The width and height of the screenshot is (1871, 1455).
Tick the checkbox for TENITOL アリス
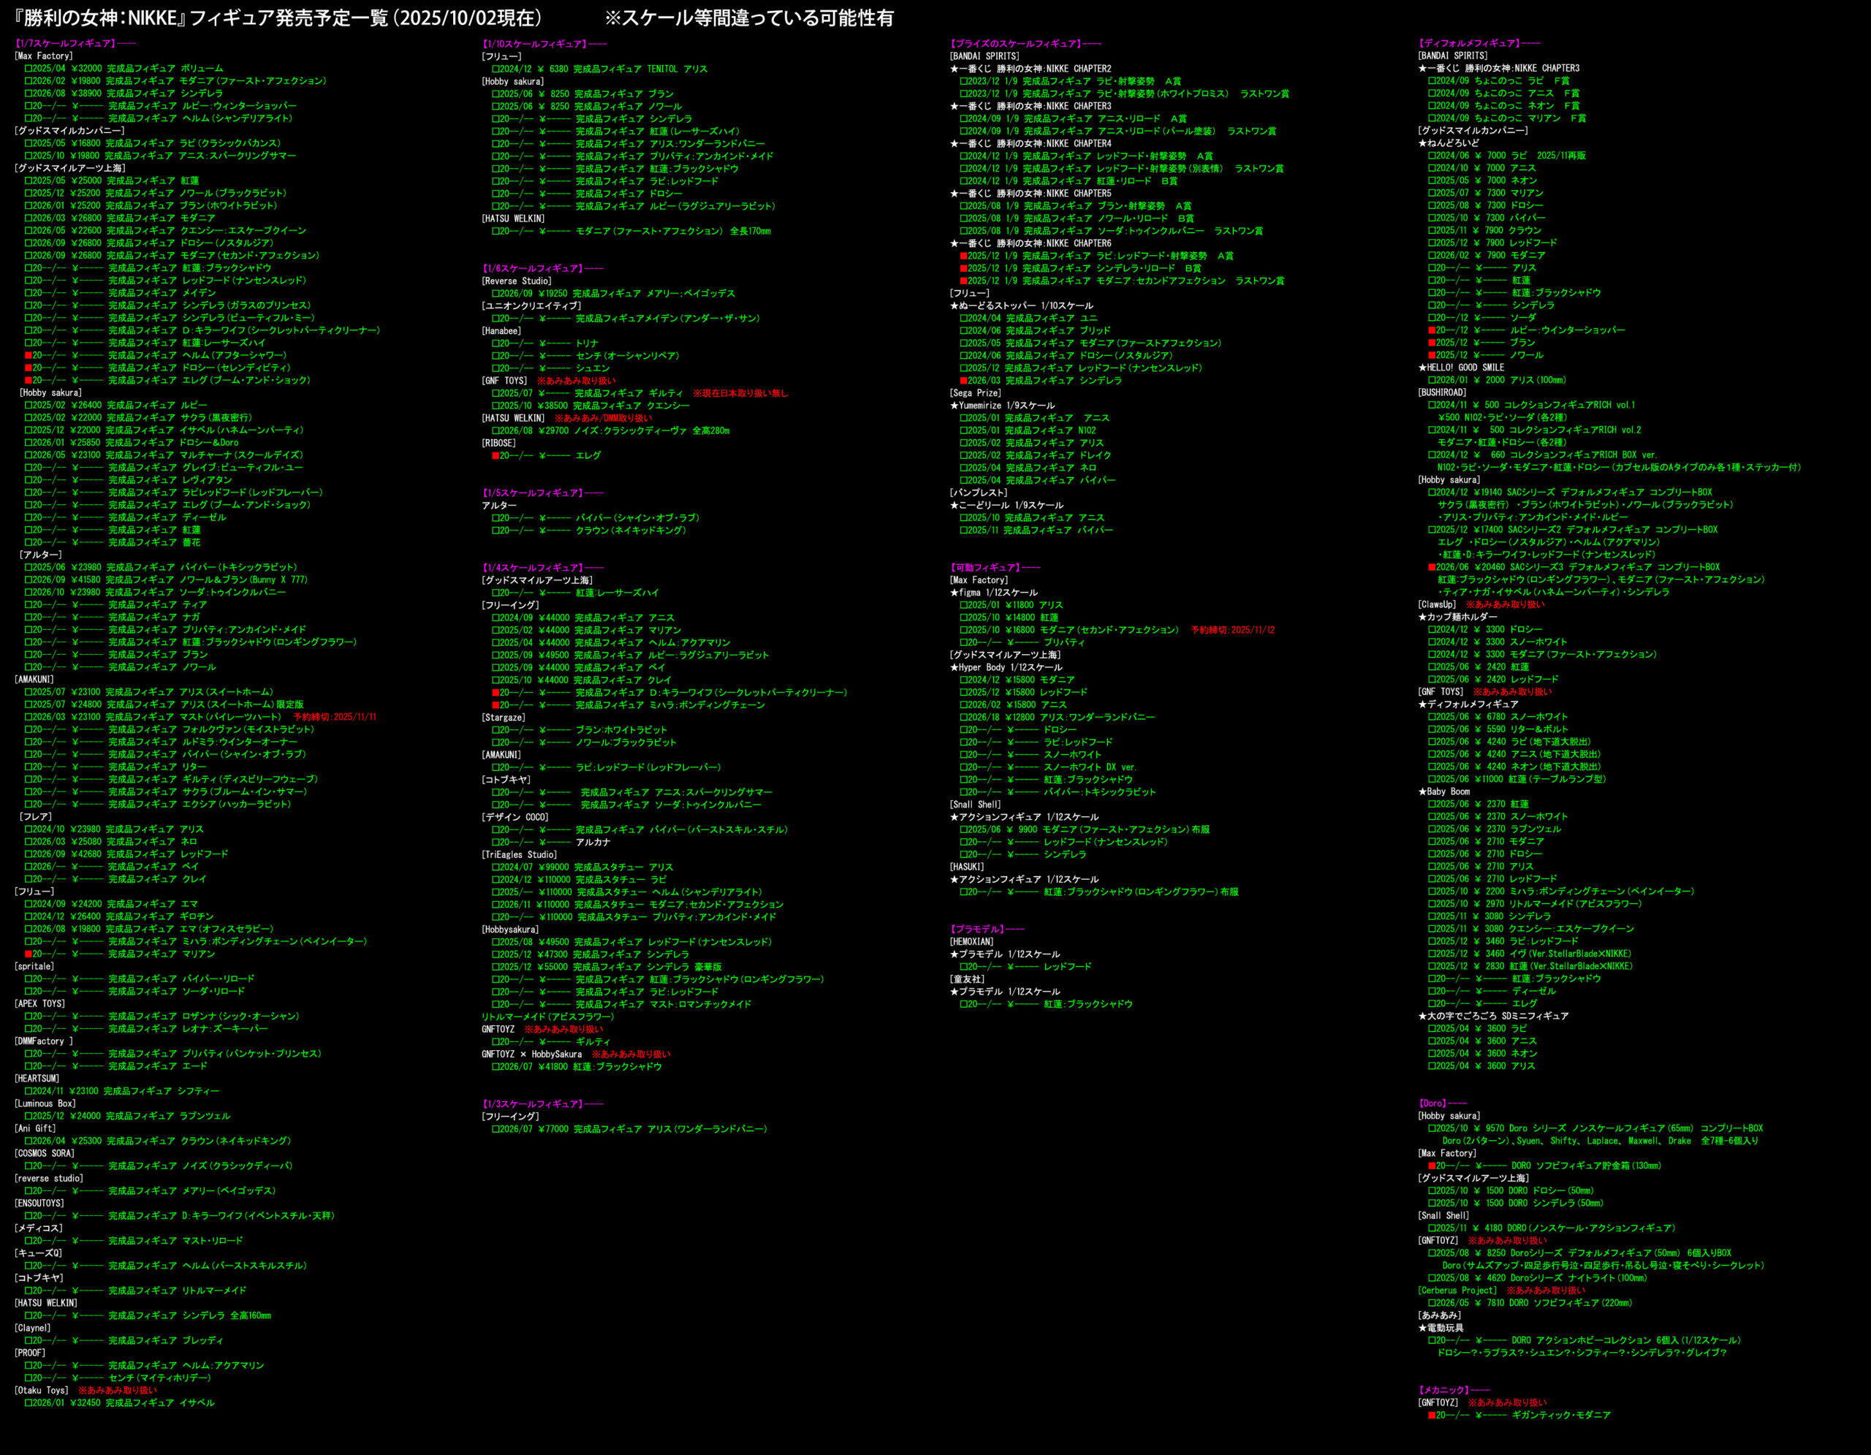pyautogui.click(x=496, y=69)
